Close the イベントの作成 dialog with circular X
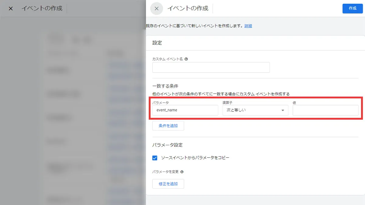The image size is (365, 205). pyautogui.click(x=156, y=9)
